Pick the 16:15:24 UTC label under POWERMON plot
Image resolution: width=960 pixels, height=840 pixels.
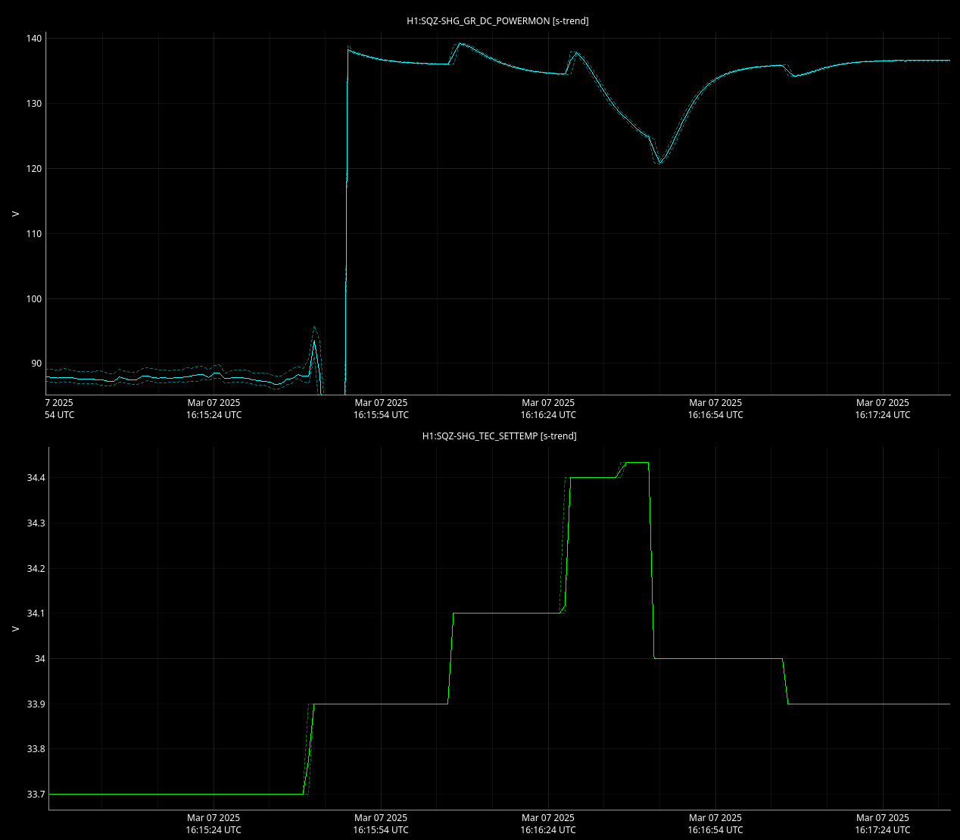[x=214, y=415]
